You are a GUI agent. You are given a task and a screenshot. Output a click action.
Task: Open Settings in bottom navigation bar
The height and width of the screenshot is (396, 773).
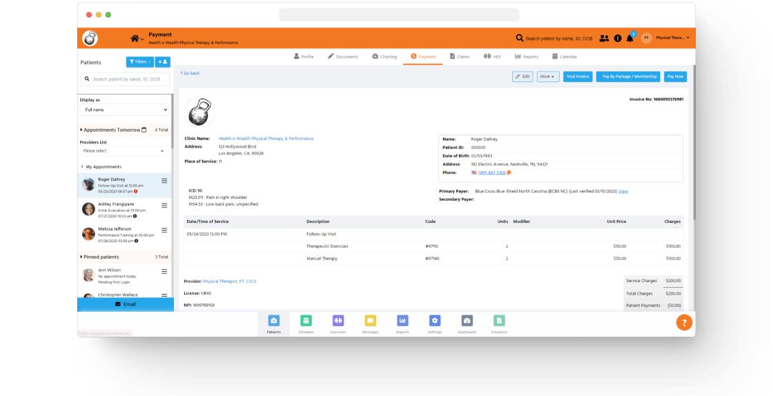434,324
